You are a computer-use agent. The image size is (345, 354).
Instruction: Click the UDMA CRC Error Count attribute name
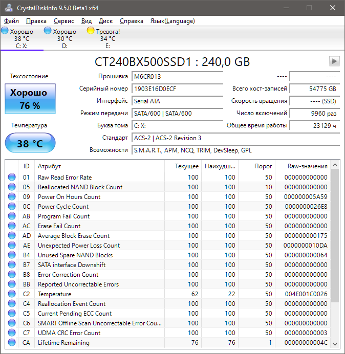pyautogui.click(x=69, y=333)
